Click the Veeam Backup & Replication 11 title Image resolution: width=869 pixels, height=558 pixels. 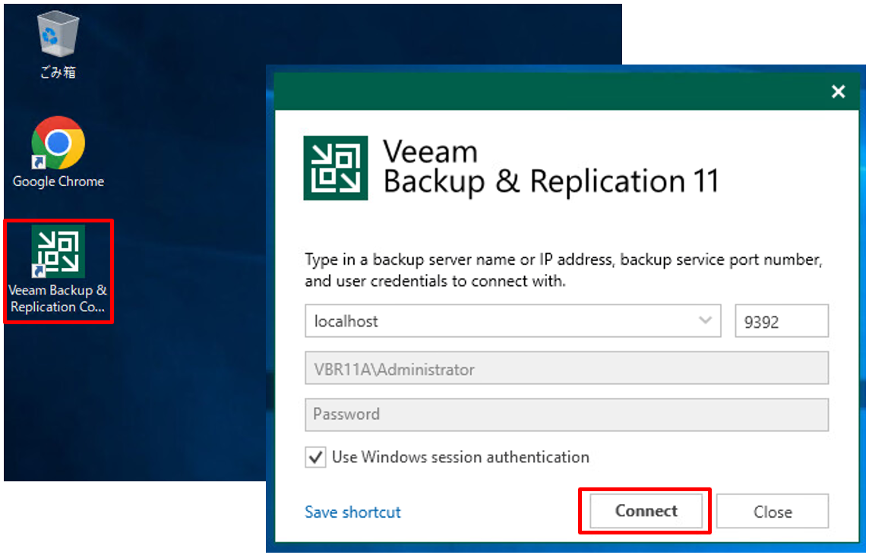pyautogui.click(x=551, y=167)
